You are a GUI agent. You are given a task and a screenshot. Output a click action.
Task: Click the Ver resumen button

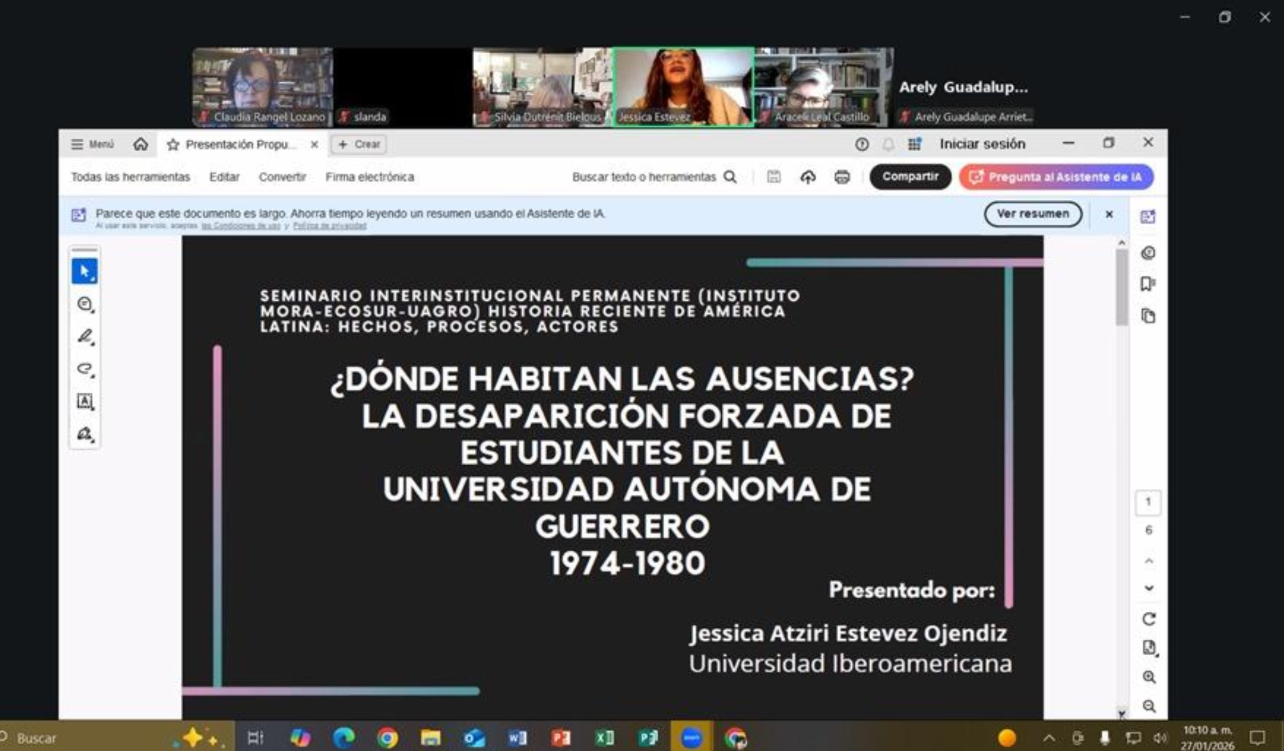click(1032, 214)
